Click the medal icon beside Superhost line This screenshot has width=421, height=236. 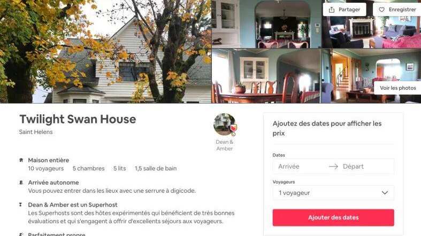21,204
